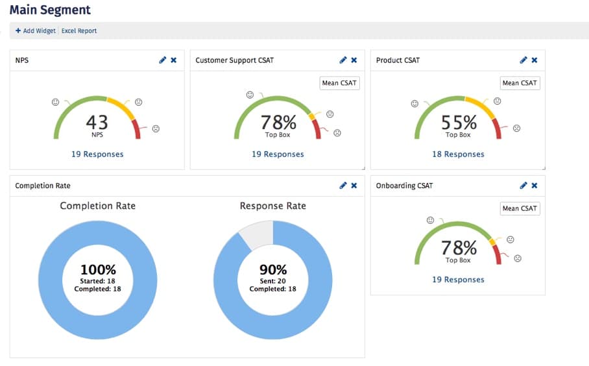Remove the Onboarding CSAT widget
Screen dimensions: 589x366
tap(535, 185)
